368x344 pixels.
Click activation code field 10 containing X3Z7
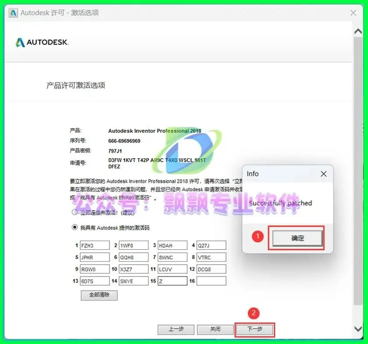point(134,269)
